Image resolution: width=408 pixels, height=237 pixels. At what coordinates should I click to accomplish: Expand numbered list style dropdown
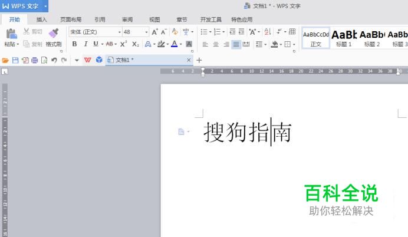[223, 32]
